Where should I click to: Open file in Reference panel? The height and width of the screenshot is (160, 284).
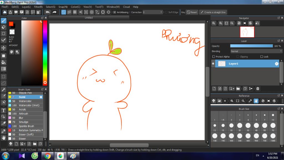(x=219, y=101)
